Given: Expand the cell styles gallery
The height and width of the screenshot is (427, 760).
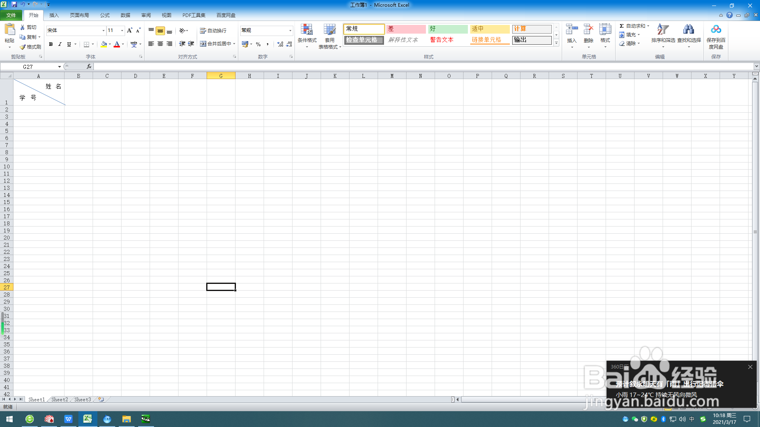Looking at the screenshot, I should point(556,43).
